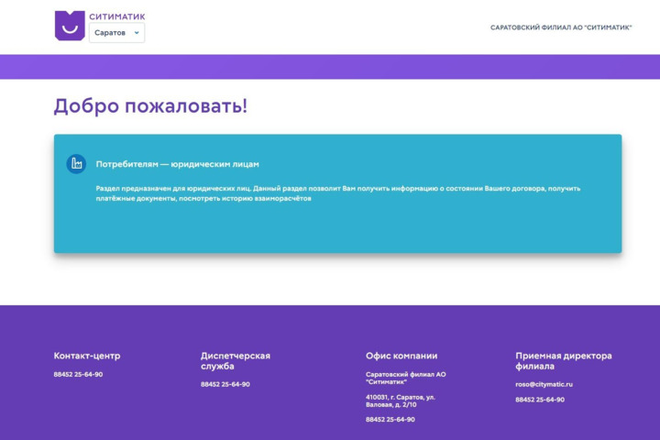This screenshot has height=440, width=660.
Task: Open Саратовский филиал АО "Ситиматик" header link
Action: click(x=561, y=27)
